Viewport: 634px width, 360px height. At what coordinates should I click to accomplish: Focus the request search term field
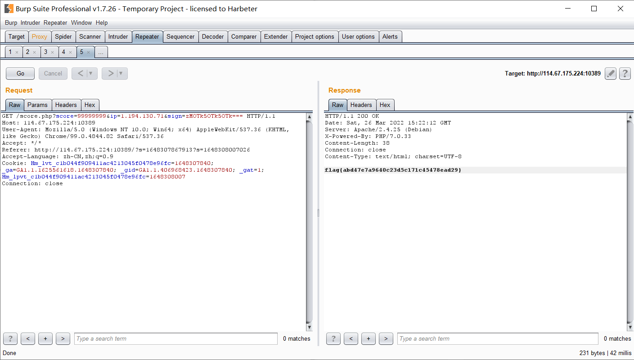176,338
